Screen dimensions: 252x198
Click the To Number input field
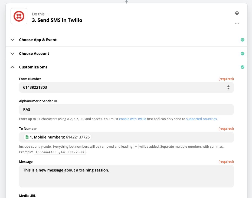(126, 137)
